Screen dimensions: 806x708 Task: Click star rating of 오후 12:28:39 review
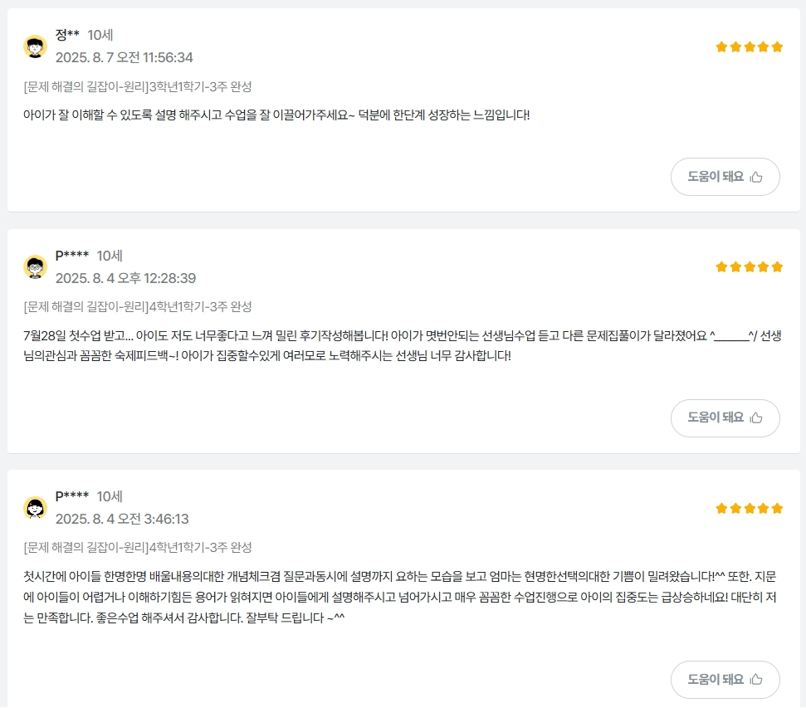point(749,267)
